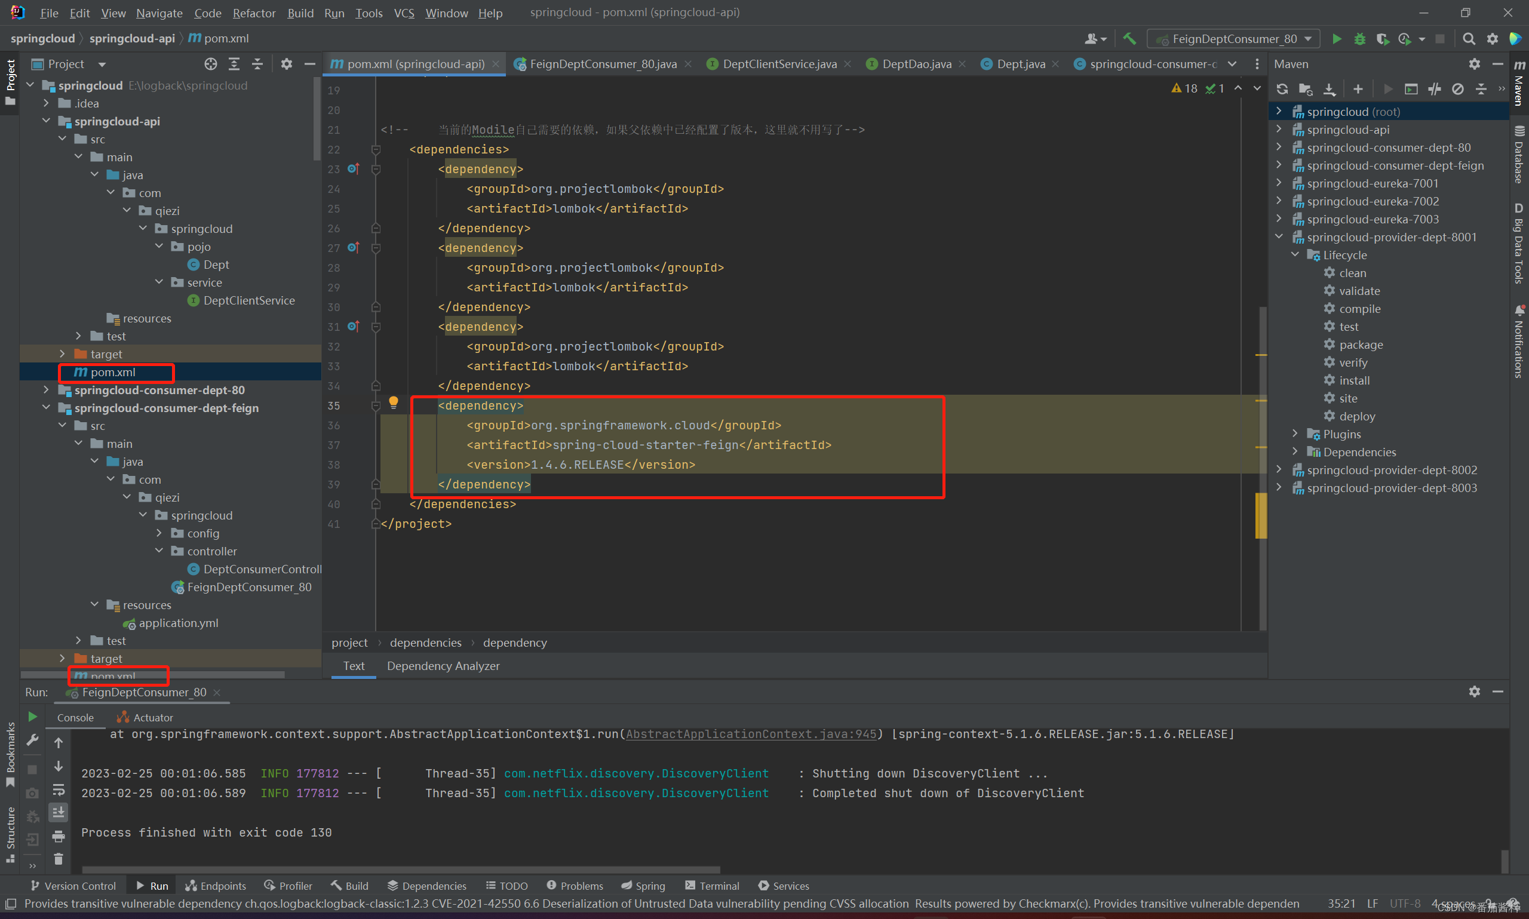
Task: Add Maven project plus icon
Action: [x=1358, y=89]
